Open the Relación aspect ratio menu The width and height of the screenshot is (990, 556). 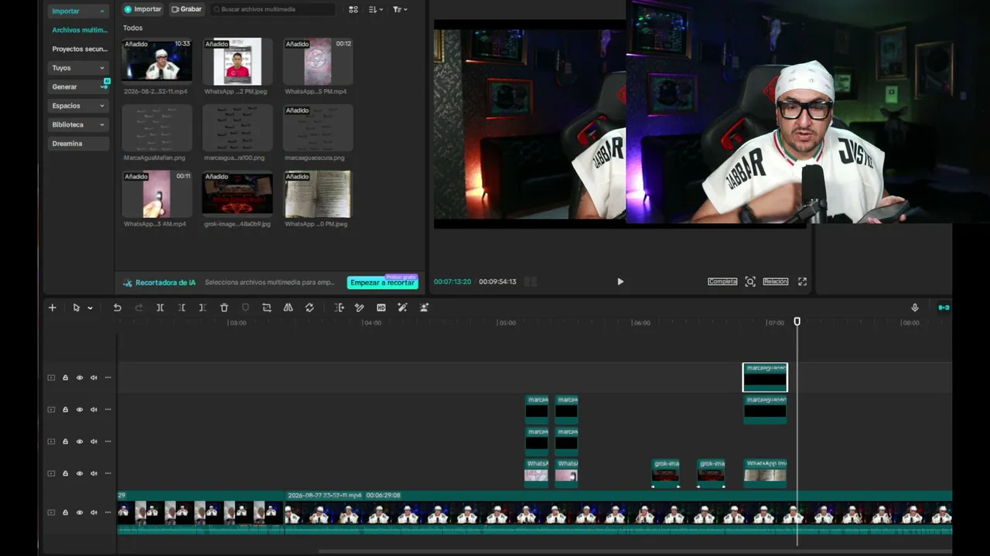tap(776, 282)
